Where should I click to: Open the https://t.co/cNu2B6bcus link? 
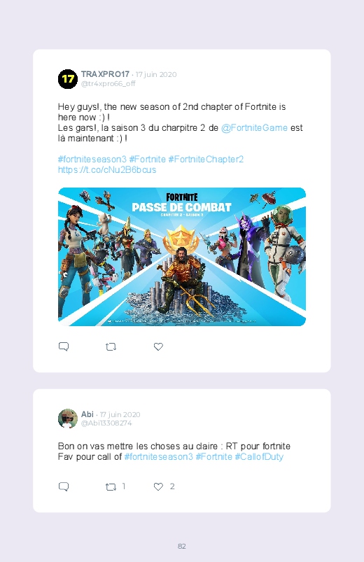pyautogui.click(x=107, y=169)
